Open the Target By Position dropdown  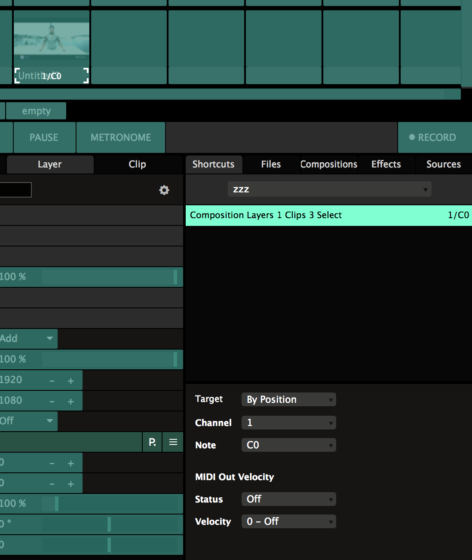(x=288, y=399)
